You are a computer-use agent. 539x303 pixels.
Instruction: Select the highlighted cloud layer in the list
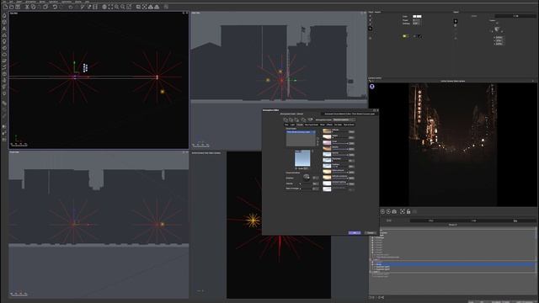coord(301,132)
